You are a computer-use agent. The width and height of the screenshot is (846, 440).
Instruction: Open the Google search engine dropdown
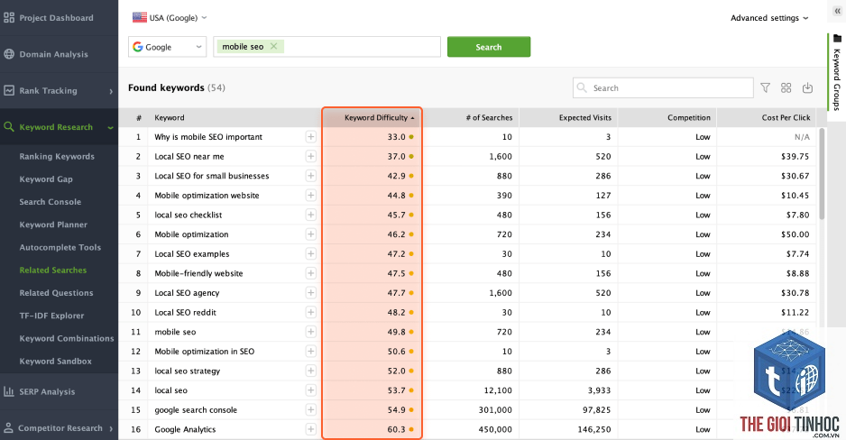[x=167, y=47]
